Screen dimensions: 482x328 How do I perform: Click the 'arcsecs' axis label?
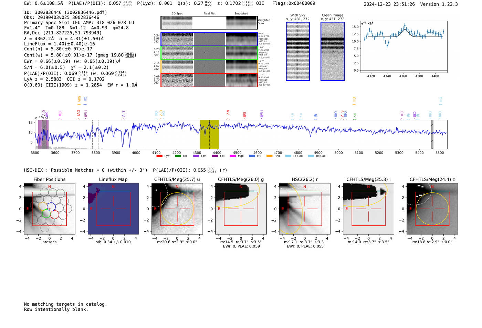(50, 242)
